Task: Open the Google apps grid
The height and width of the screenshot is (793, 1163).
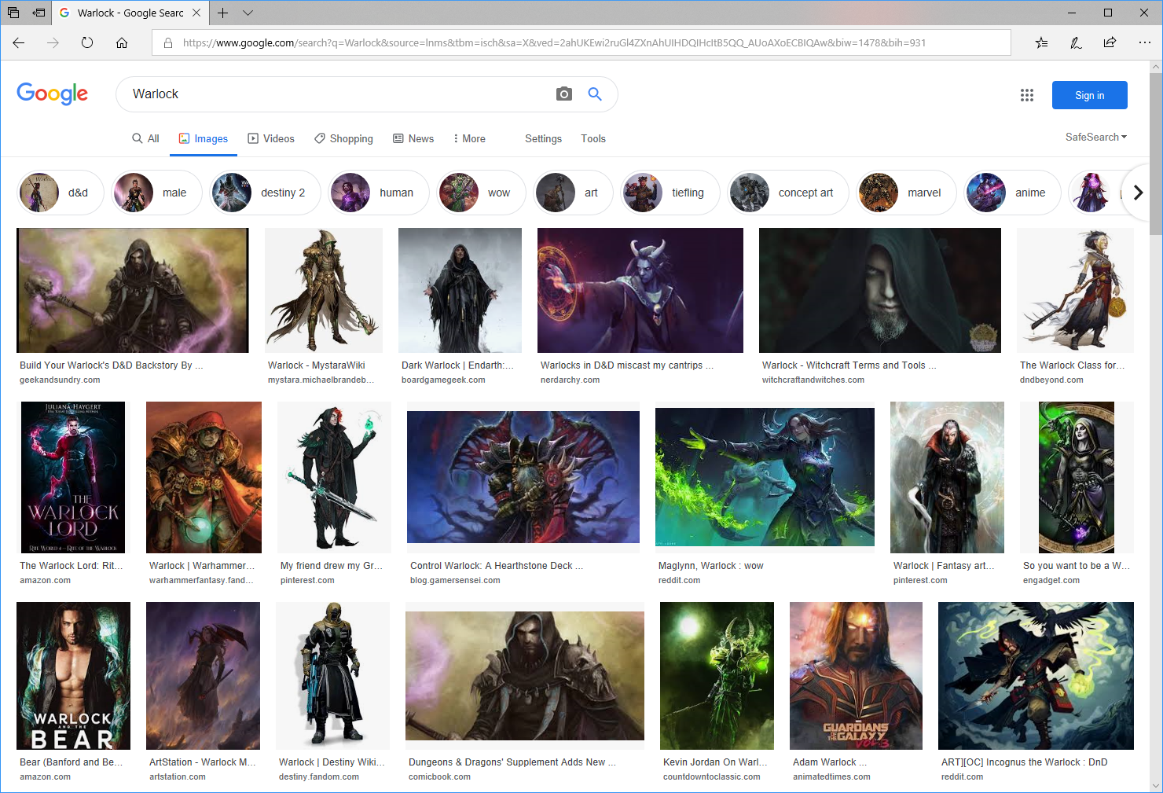Action: [1026, 95]
